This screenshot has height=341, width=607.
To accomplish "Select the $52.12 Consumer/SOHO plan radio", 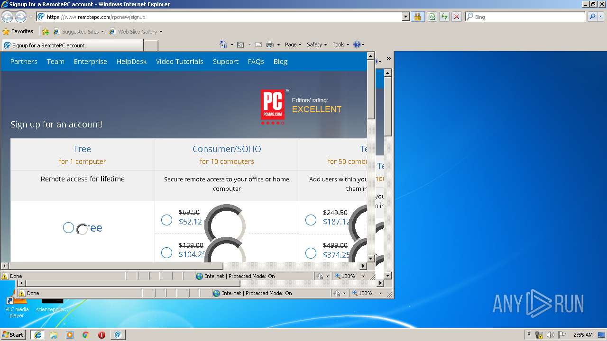I will 166,220.
